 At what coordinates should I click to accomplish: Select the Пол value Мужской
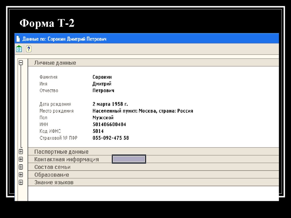[103, 117]
